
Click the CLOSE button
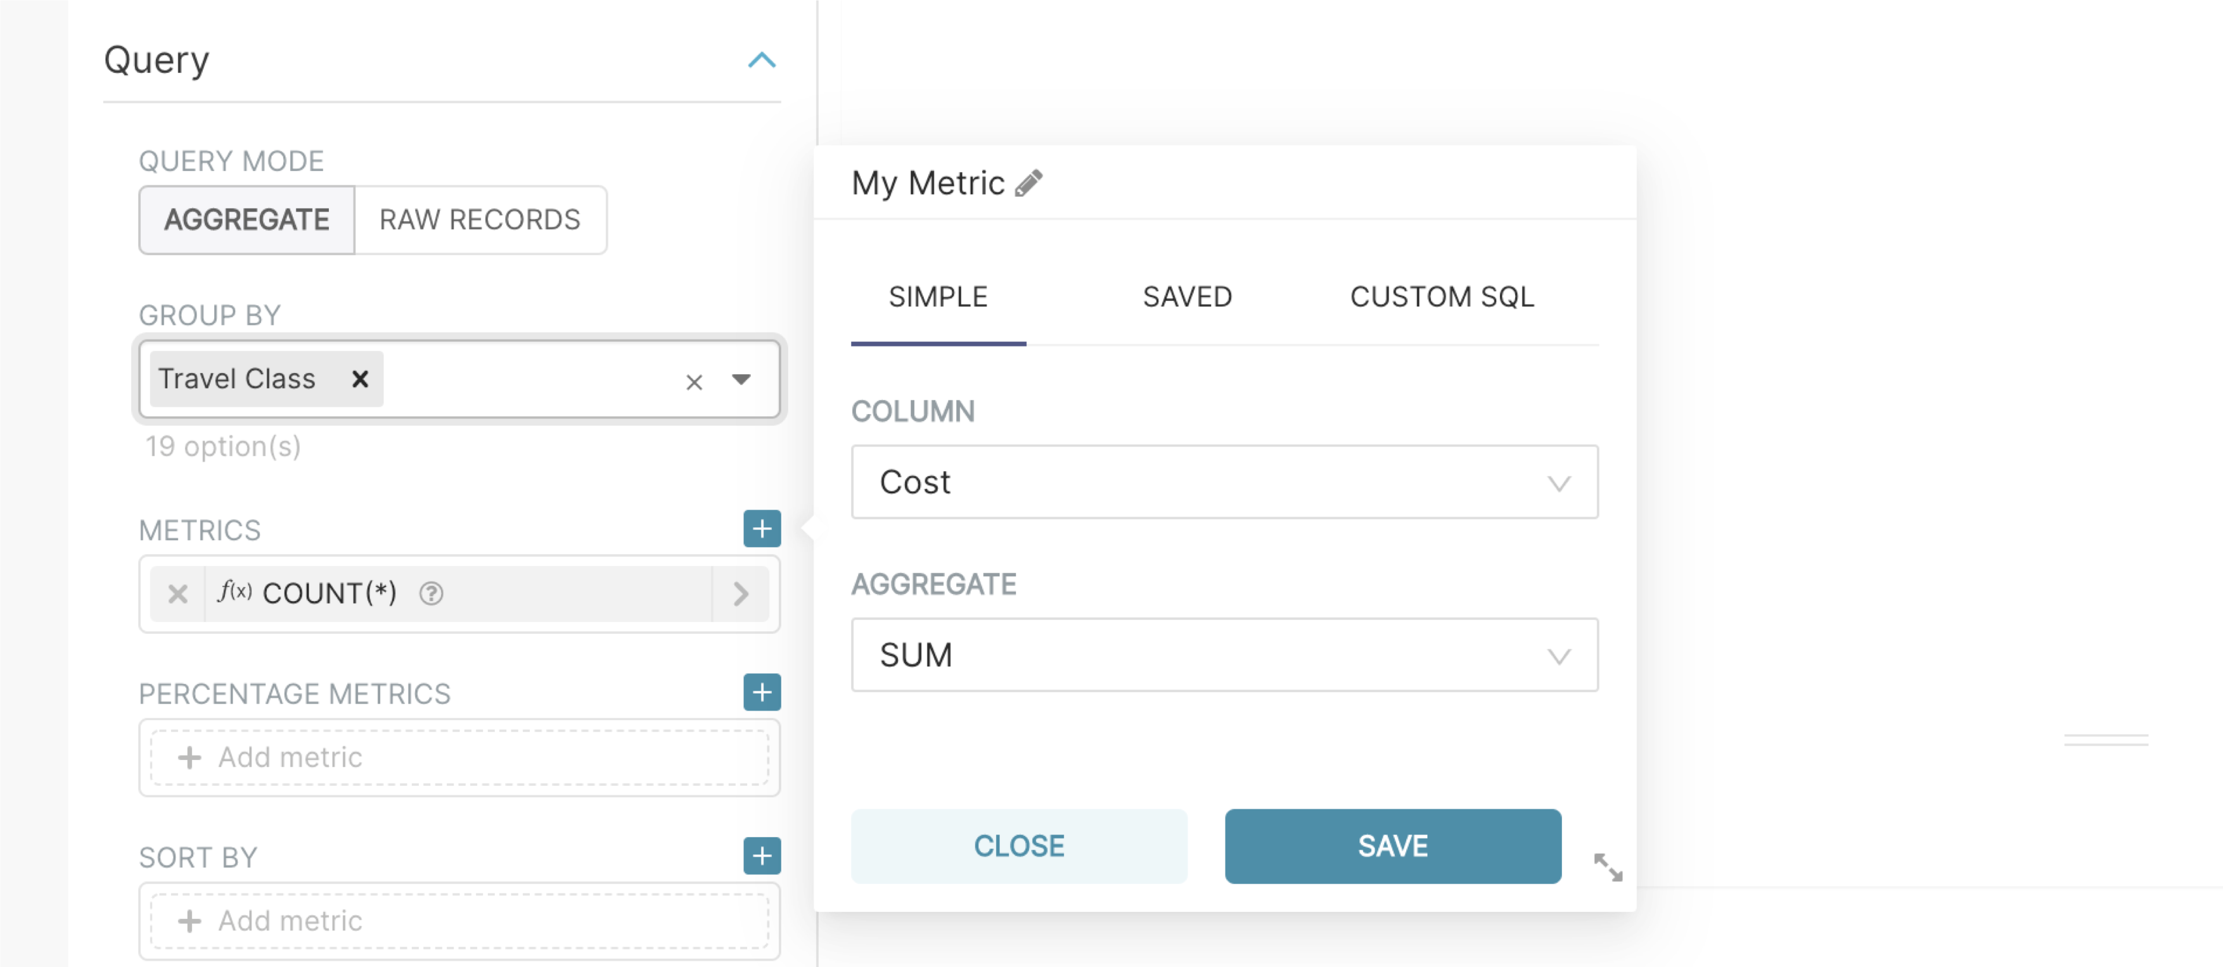1018,846
